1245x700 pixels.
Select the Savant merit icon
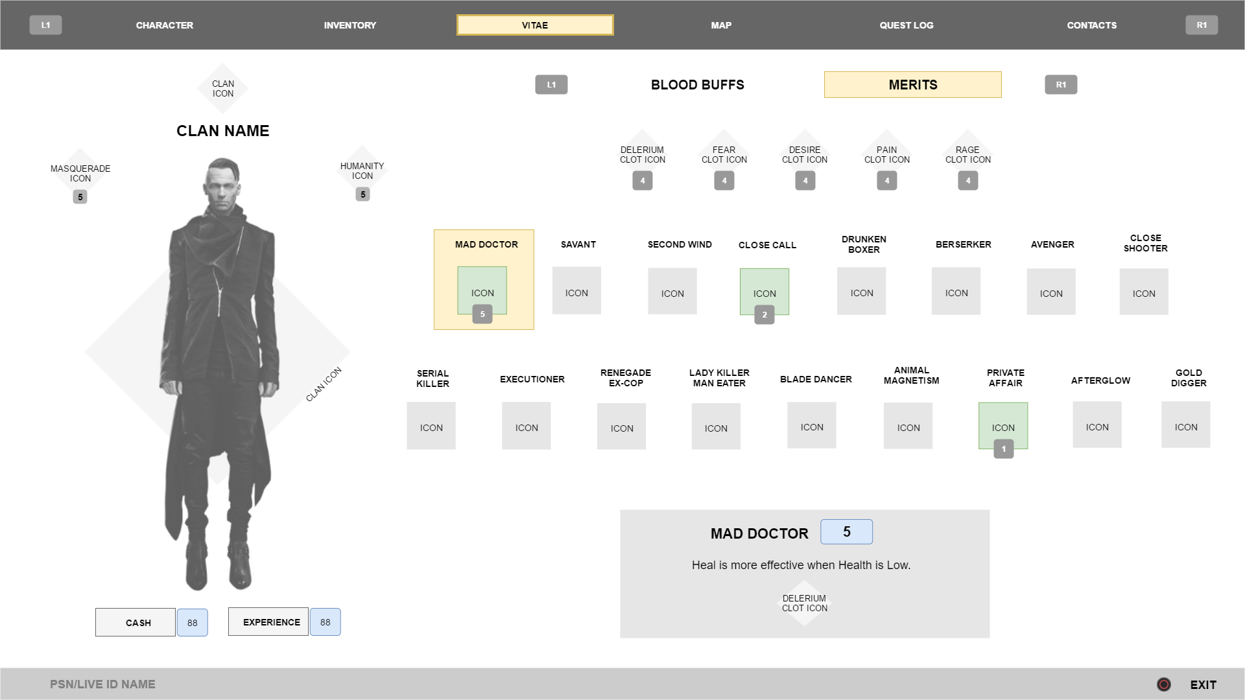576,291
